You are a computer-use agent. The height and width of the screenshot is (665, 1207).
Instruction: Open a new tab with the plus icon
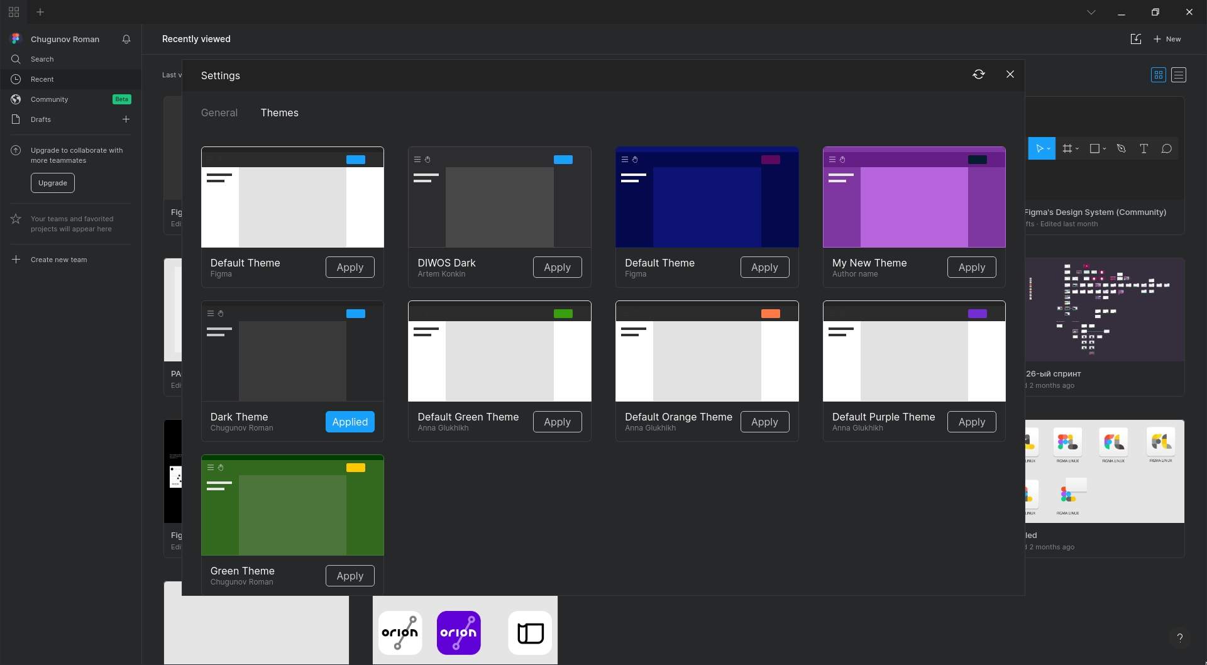(x=40, y=12)
